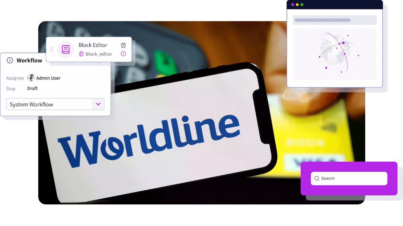Click the green window control dot
403x226 pixels.
tap(302, 5)
